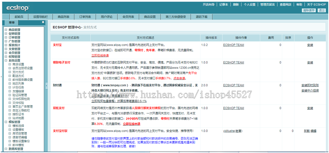Expand the 商品管理 menu node

6,30
